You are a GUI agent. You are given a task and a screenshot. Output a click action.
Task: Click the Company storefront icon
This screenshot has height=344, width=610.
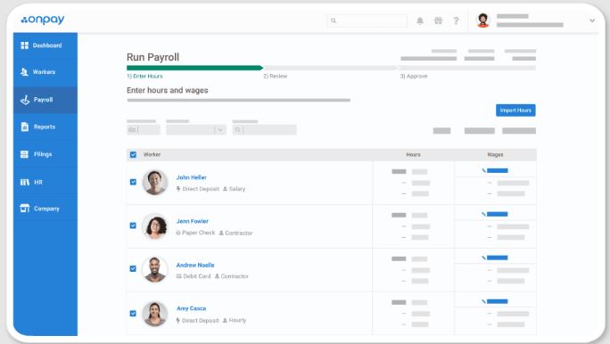[24, 209]
